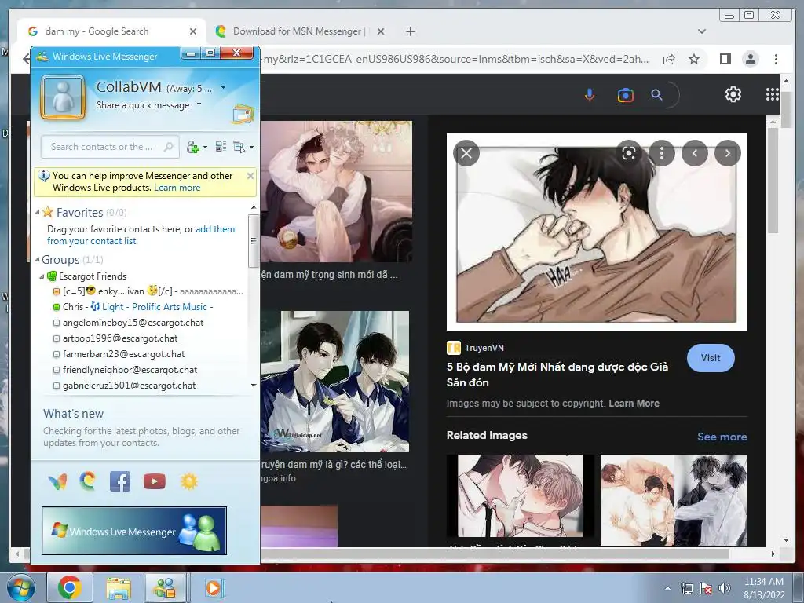Open the quick message dropdown arrow

click(x=199, y=104)
